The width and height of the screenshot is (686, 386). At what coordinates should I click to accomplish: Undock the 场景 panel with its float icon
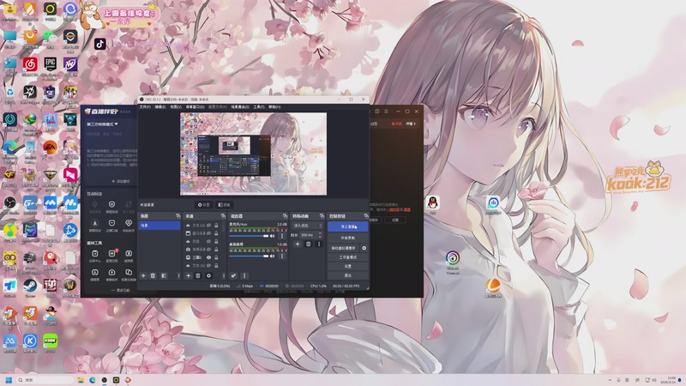tap(178, 216)
